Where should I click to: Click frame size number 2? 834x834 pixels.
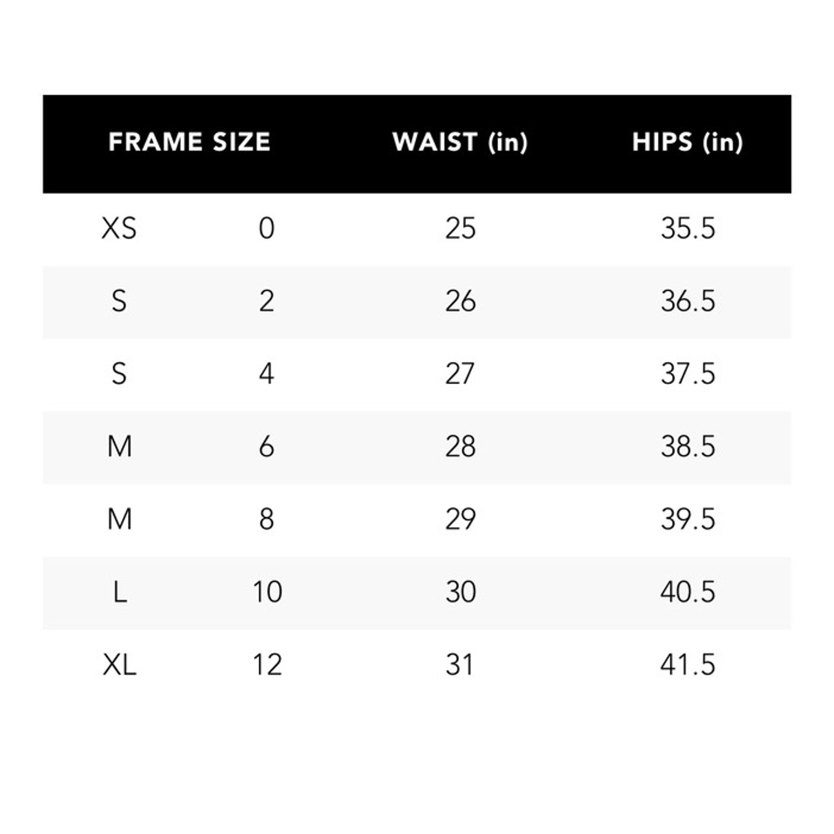coord(266,301)
